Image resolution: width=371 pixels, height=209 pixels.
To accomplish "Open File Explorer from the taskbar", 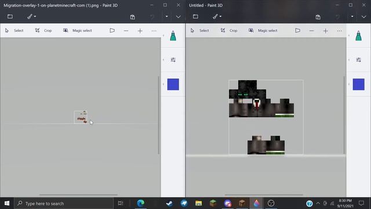I will pos(198,203).
